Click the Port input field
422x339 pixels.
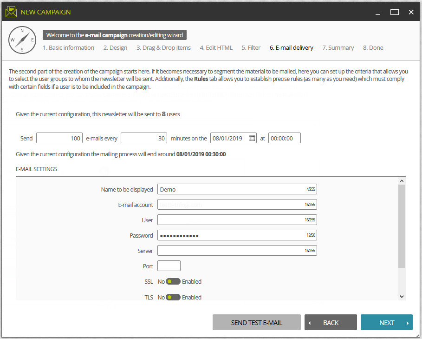pos(169,266)
